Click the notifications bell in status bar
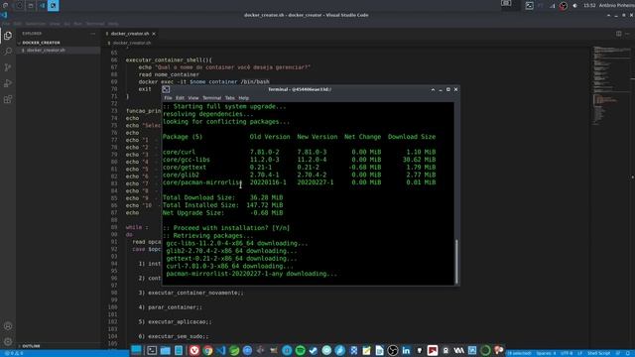 628,353
